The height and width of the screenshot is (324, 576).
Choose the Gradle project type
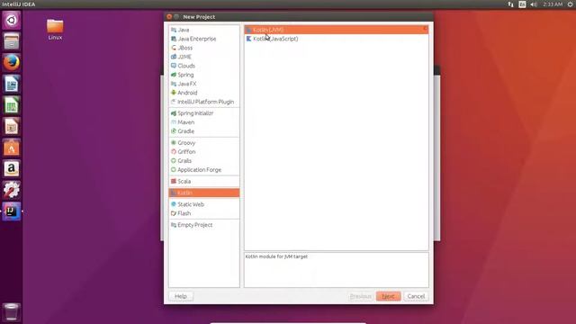204,131
